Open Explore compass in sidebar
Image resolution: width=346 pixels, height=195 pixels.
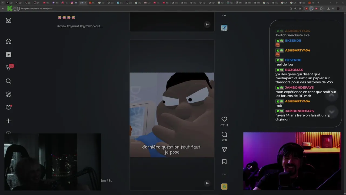click(8, 95)
